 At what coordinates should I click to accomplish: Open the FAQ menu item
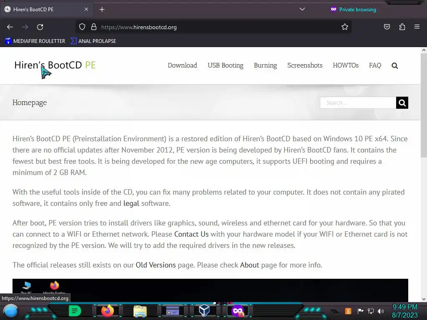[375, 65]
